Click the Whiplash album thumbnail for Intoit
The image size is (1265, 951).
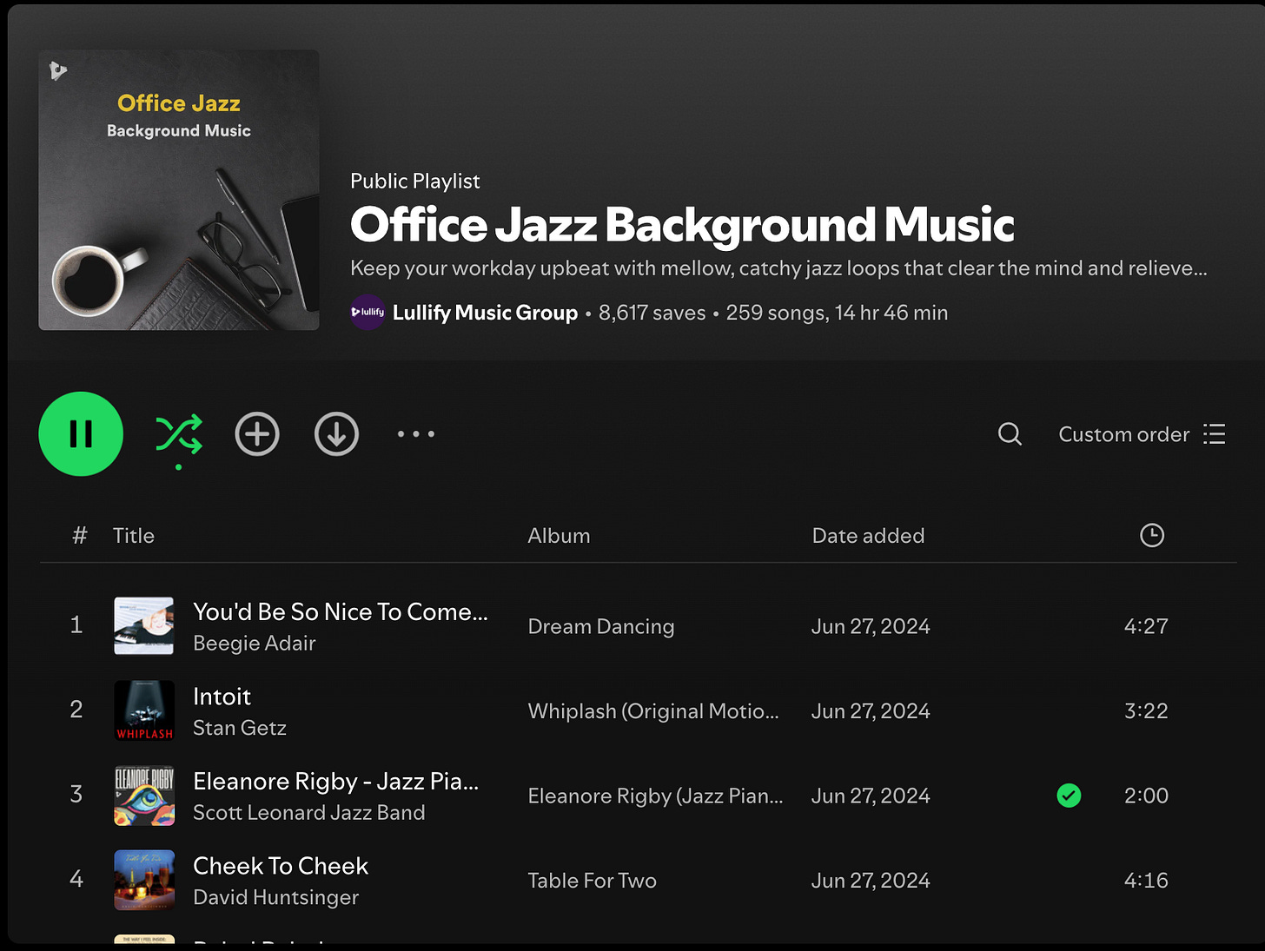click(144, 710)
